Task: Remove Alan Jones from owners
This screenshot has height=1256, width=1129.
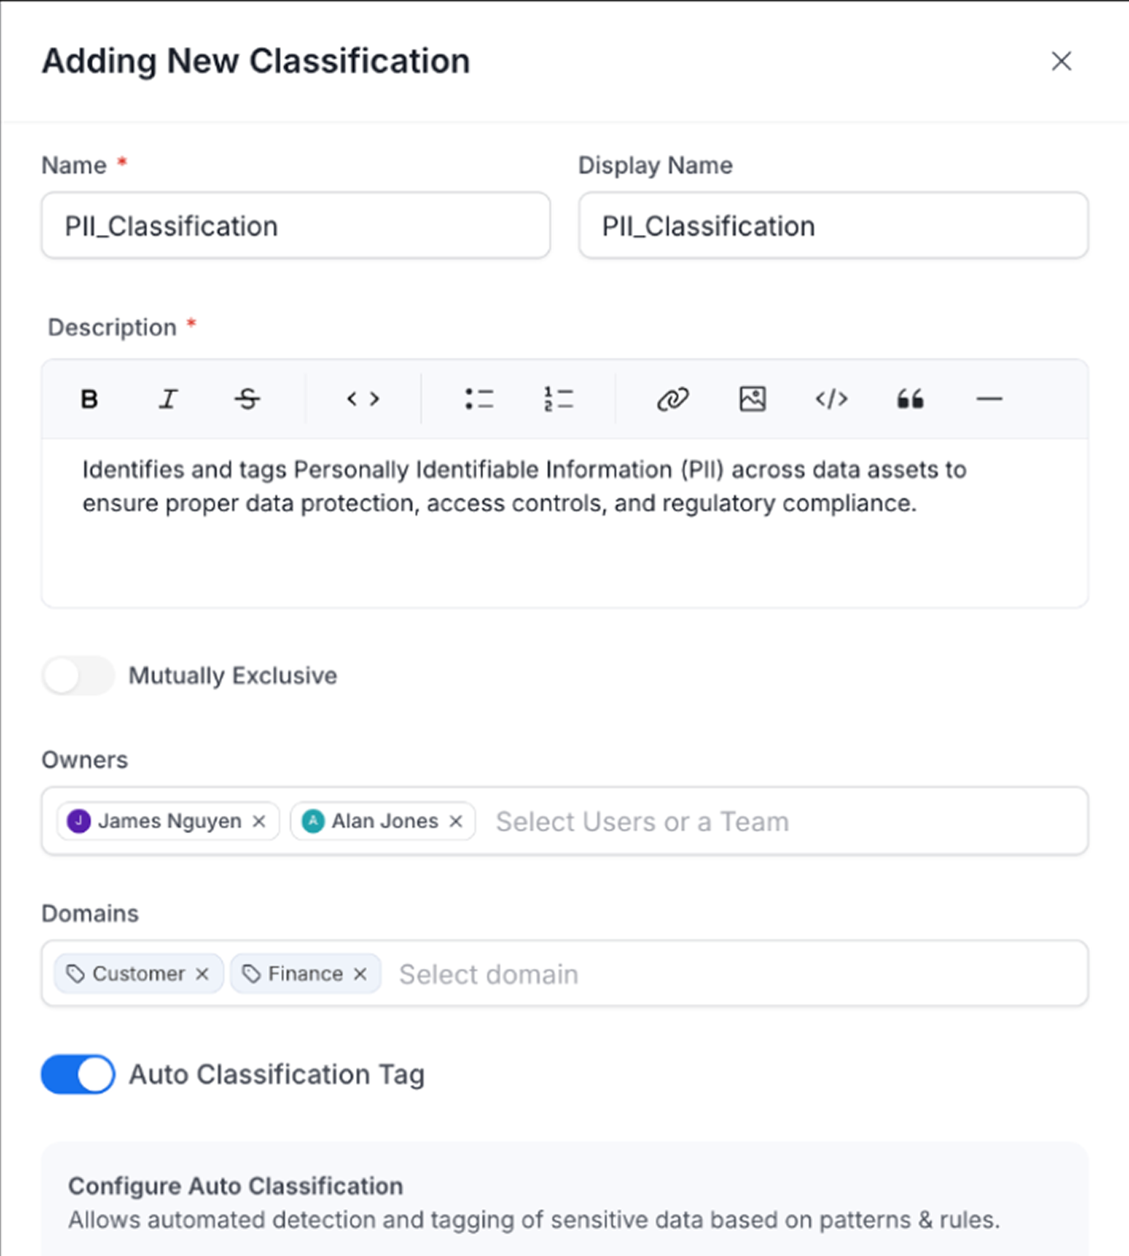Action: [456, 821]
